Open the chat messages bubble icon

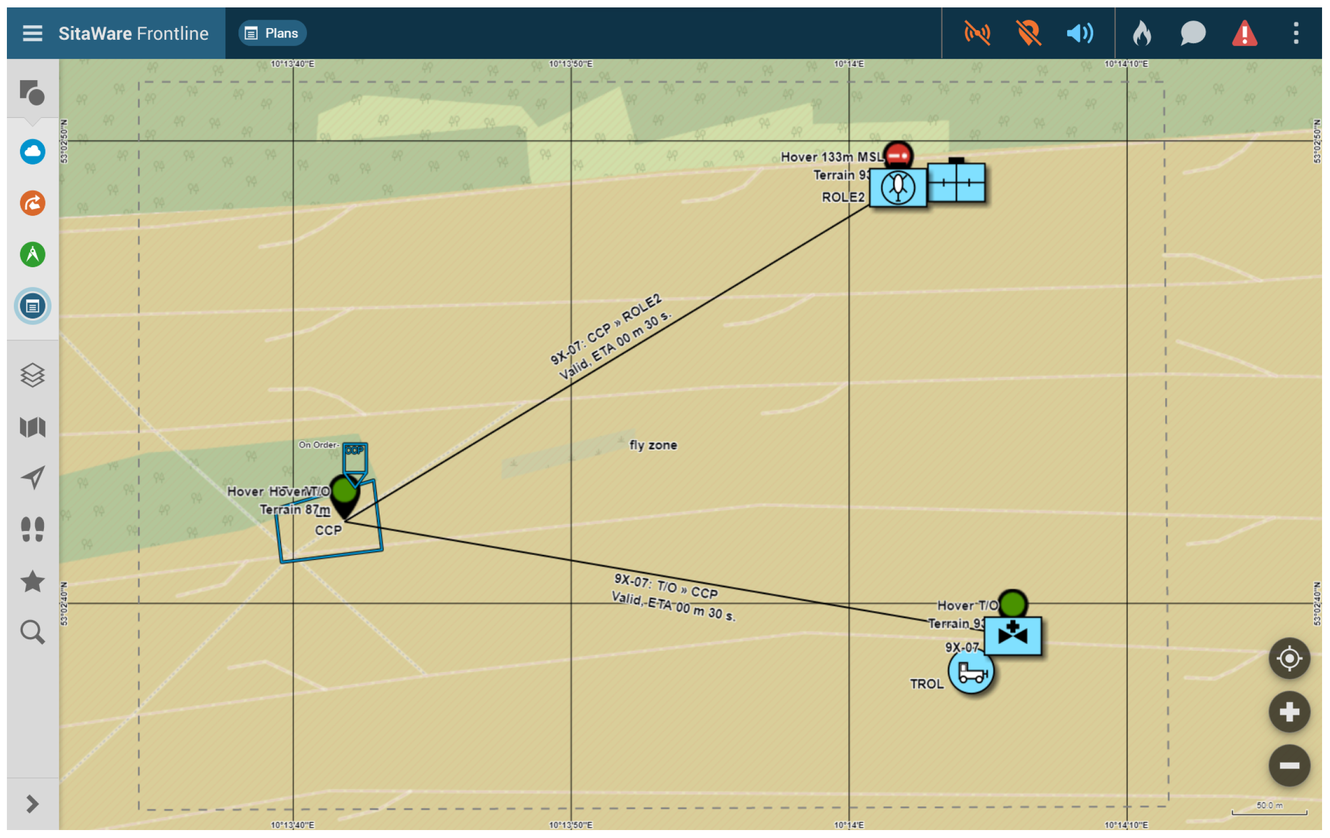click(x=1193, y=33)
